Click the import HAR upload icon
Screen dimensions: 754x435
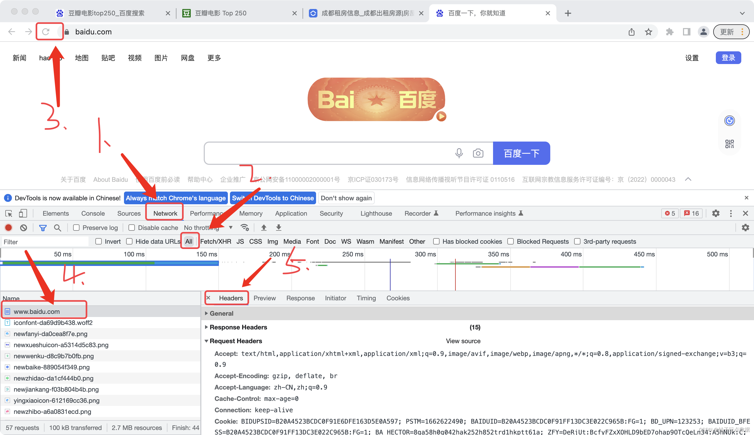tap(264, 228)
